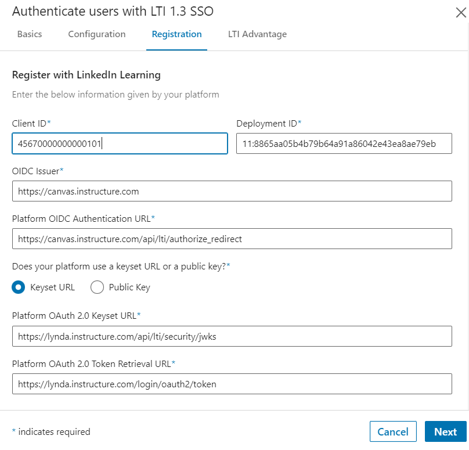Open the Configuration tab

coord(97,34)
